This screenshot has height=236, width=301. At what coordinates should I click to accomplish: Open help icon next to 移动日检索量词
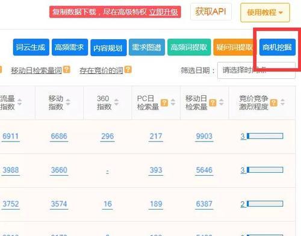67,69
